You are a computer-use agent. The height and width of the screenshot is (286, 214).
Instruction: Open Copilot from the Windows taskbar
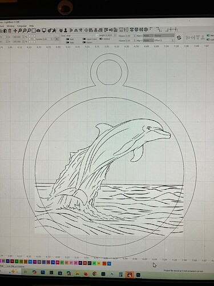34,272
